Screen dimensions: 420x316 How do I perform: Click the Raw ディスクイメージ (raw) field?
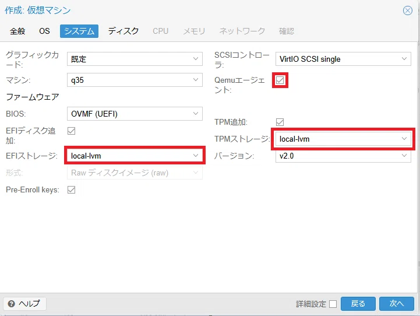click(135, 173)
